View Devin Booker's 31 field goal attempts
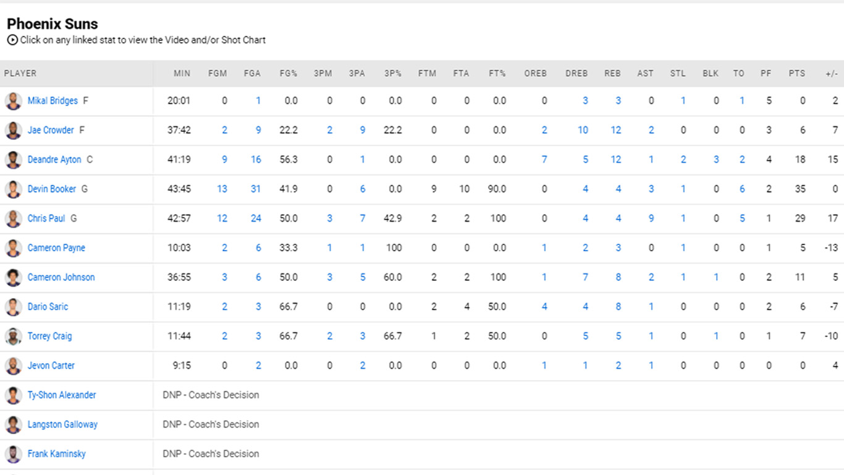 coord(256,189)
